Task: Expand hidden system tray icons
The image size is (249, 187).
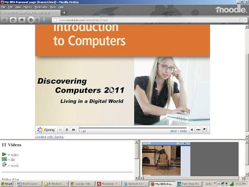Action: point(219,184)
